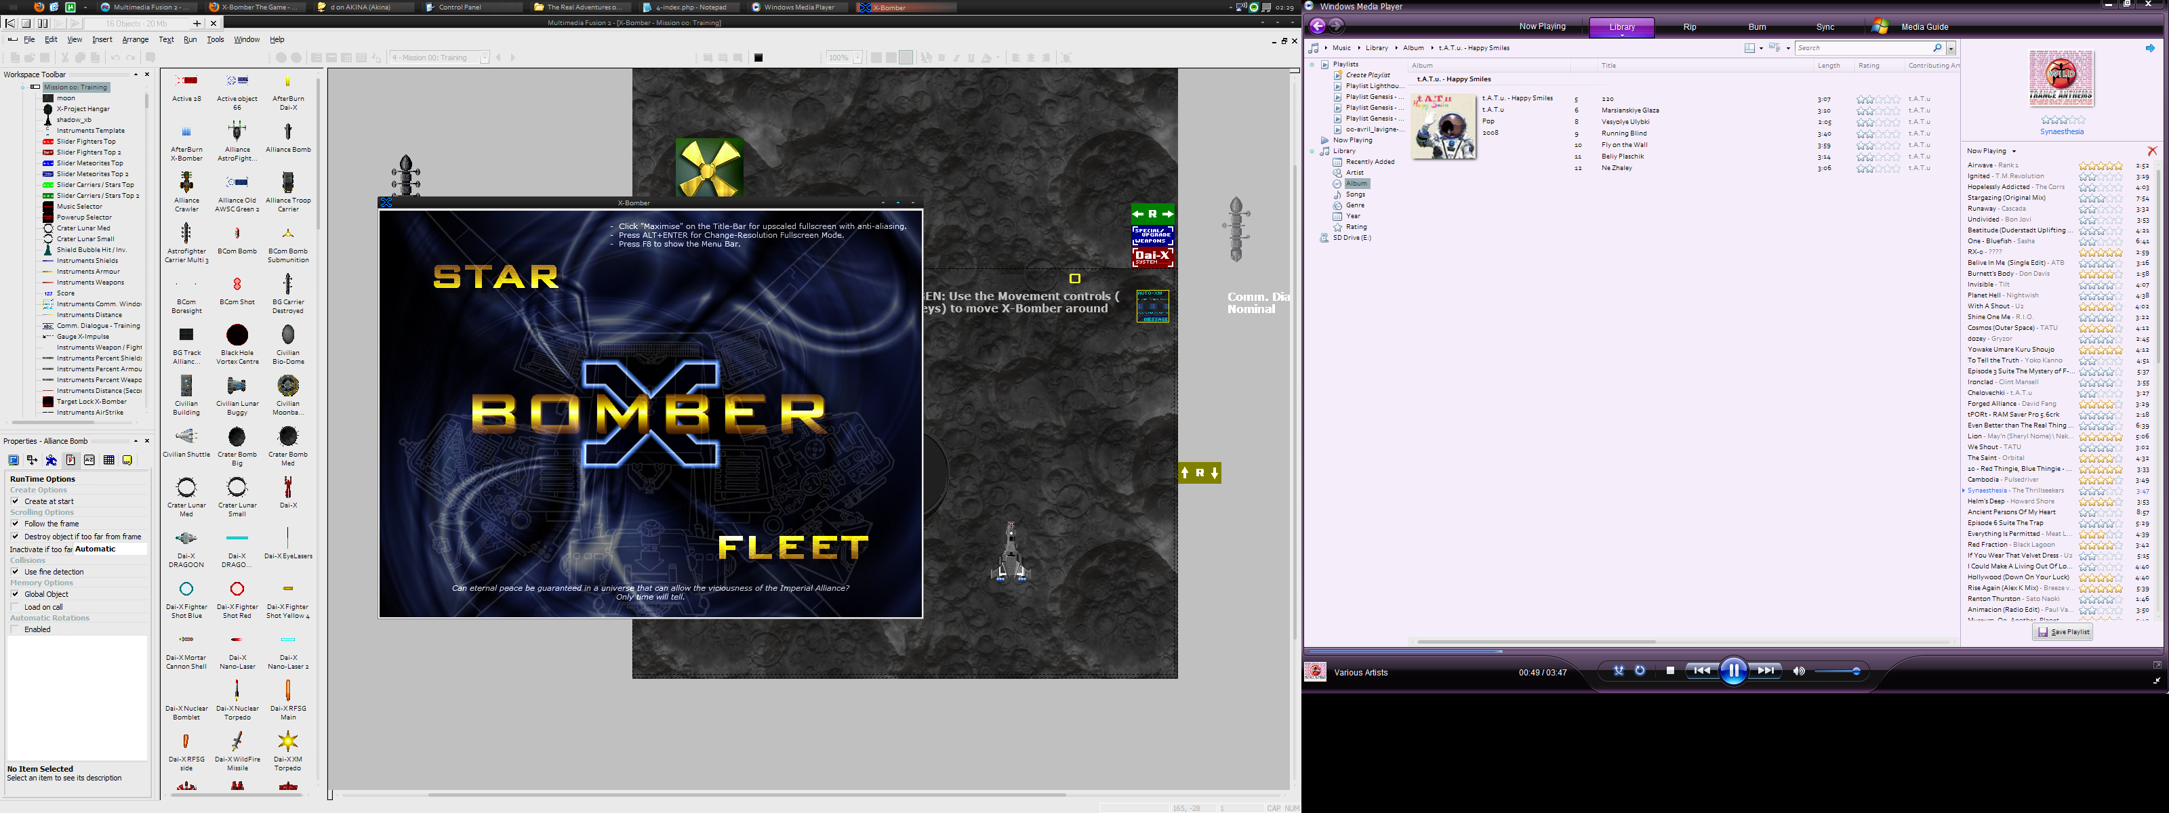Viewport: 2169px width, 813px height.
Task: Choose the Crater Lunar Med object icon
Action: (x=186, y=486)
